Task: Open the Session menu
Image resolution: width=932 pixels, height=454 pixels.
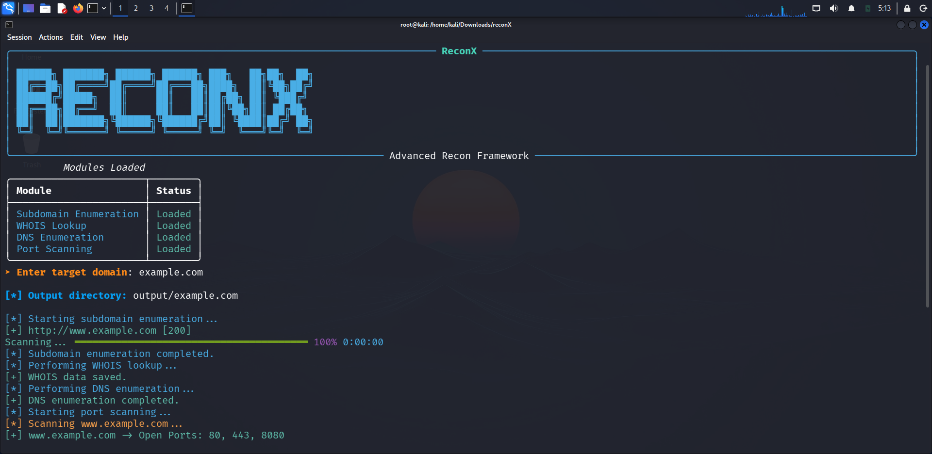Action: 19,37
